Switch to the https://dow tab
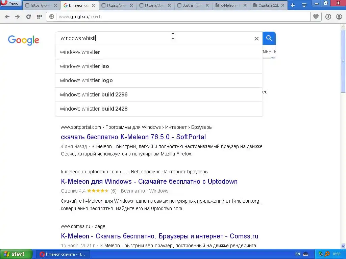The height and width of the screenshot is (259, 346). click(155, 5)
